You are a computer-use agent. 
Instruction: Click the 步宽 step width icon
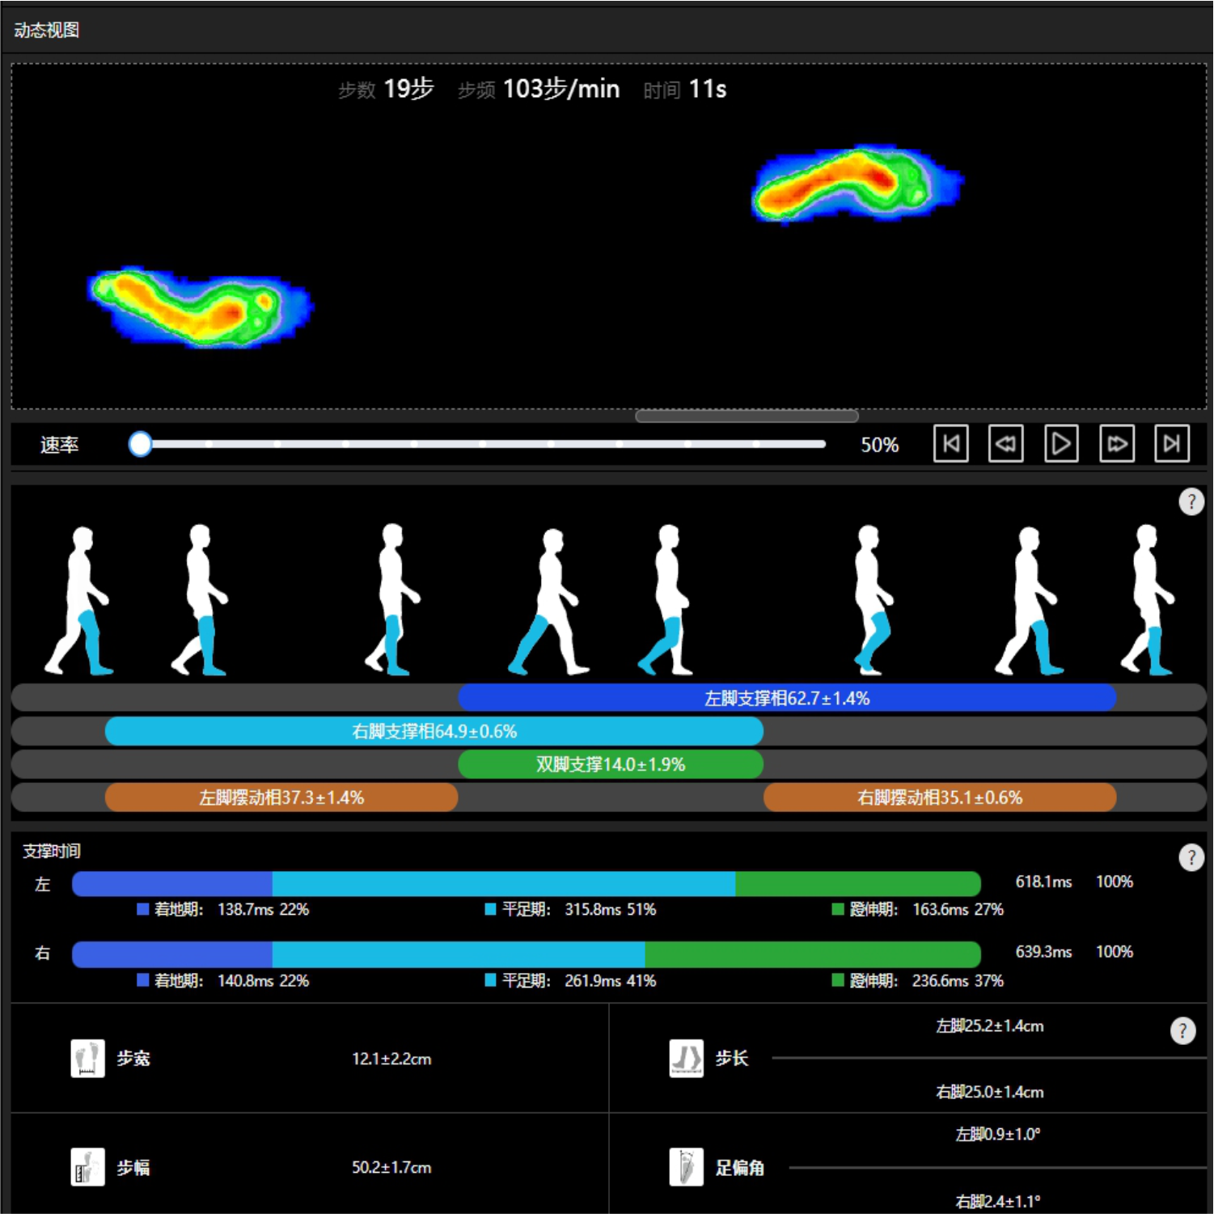(87, 1058)
